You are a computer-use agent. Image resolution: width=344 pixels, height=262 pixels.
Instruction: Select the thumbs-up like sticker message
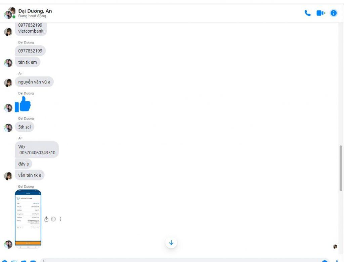click(x=23, y=104)
